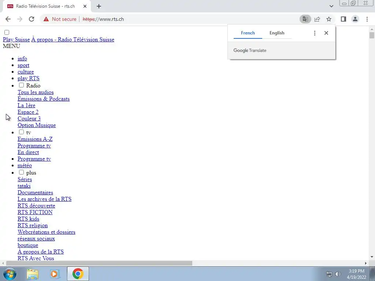Select the French tab in translate popup
The image size is (375, 281).
click(x=248, y=33)
